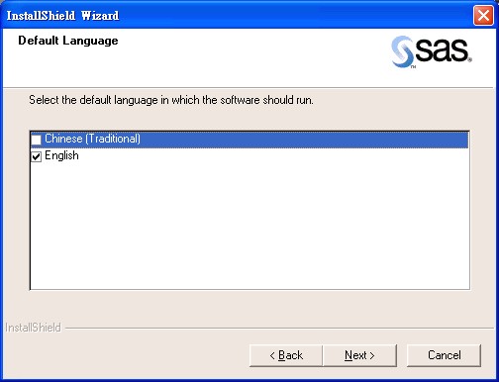This screenshot has height=382, width=499.
Task: Proceed with the Next button
Action: 359,355
